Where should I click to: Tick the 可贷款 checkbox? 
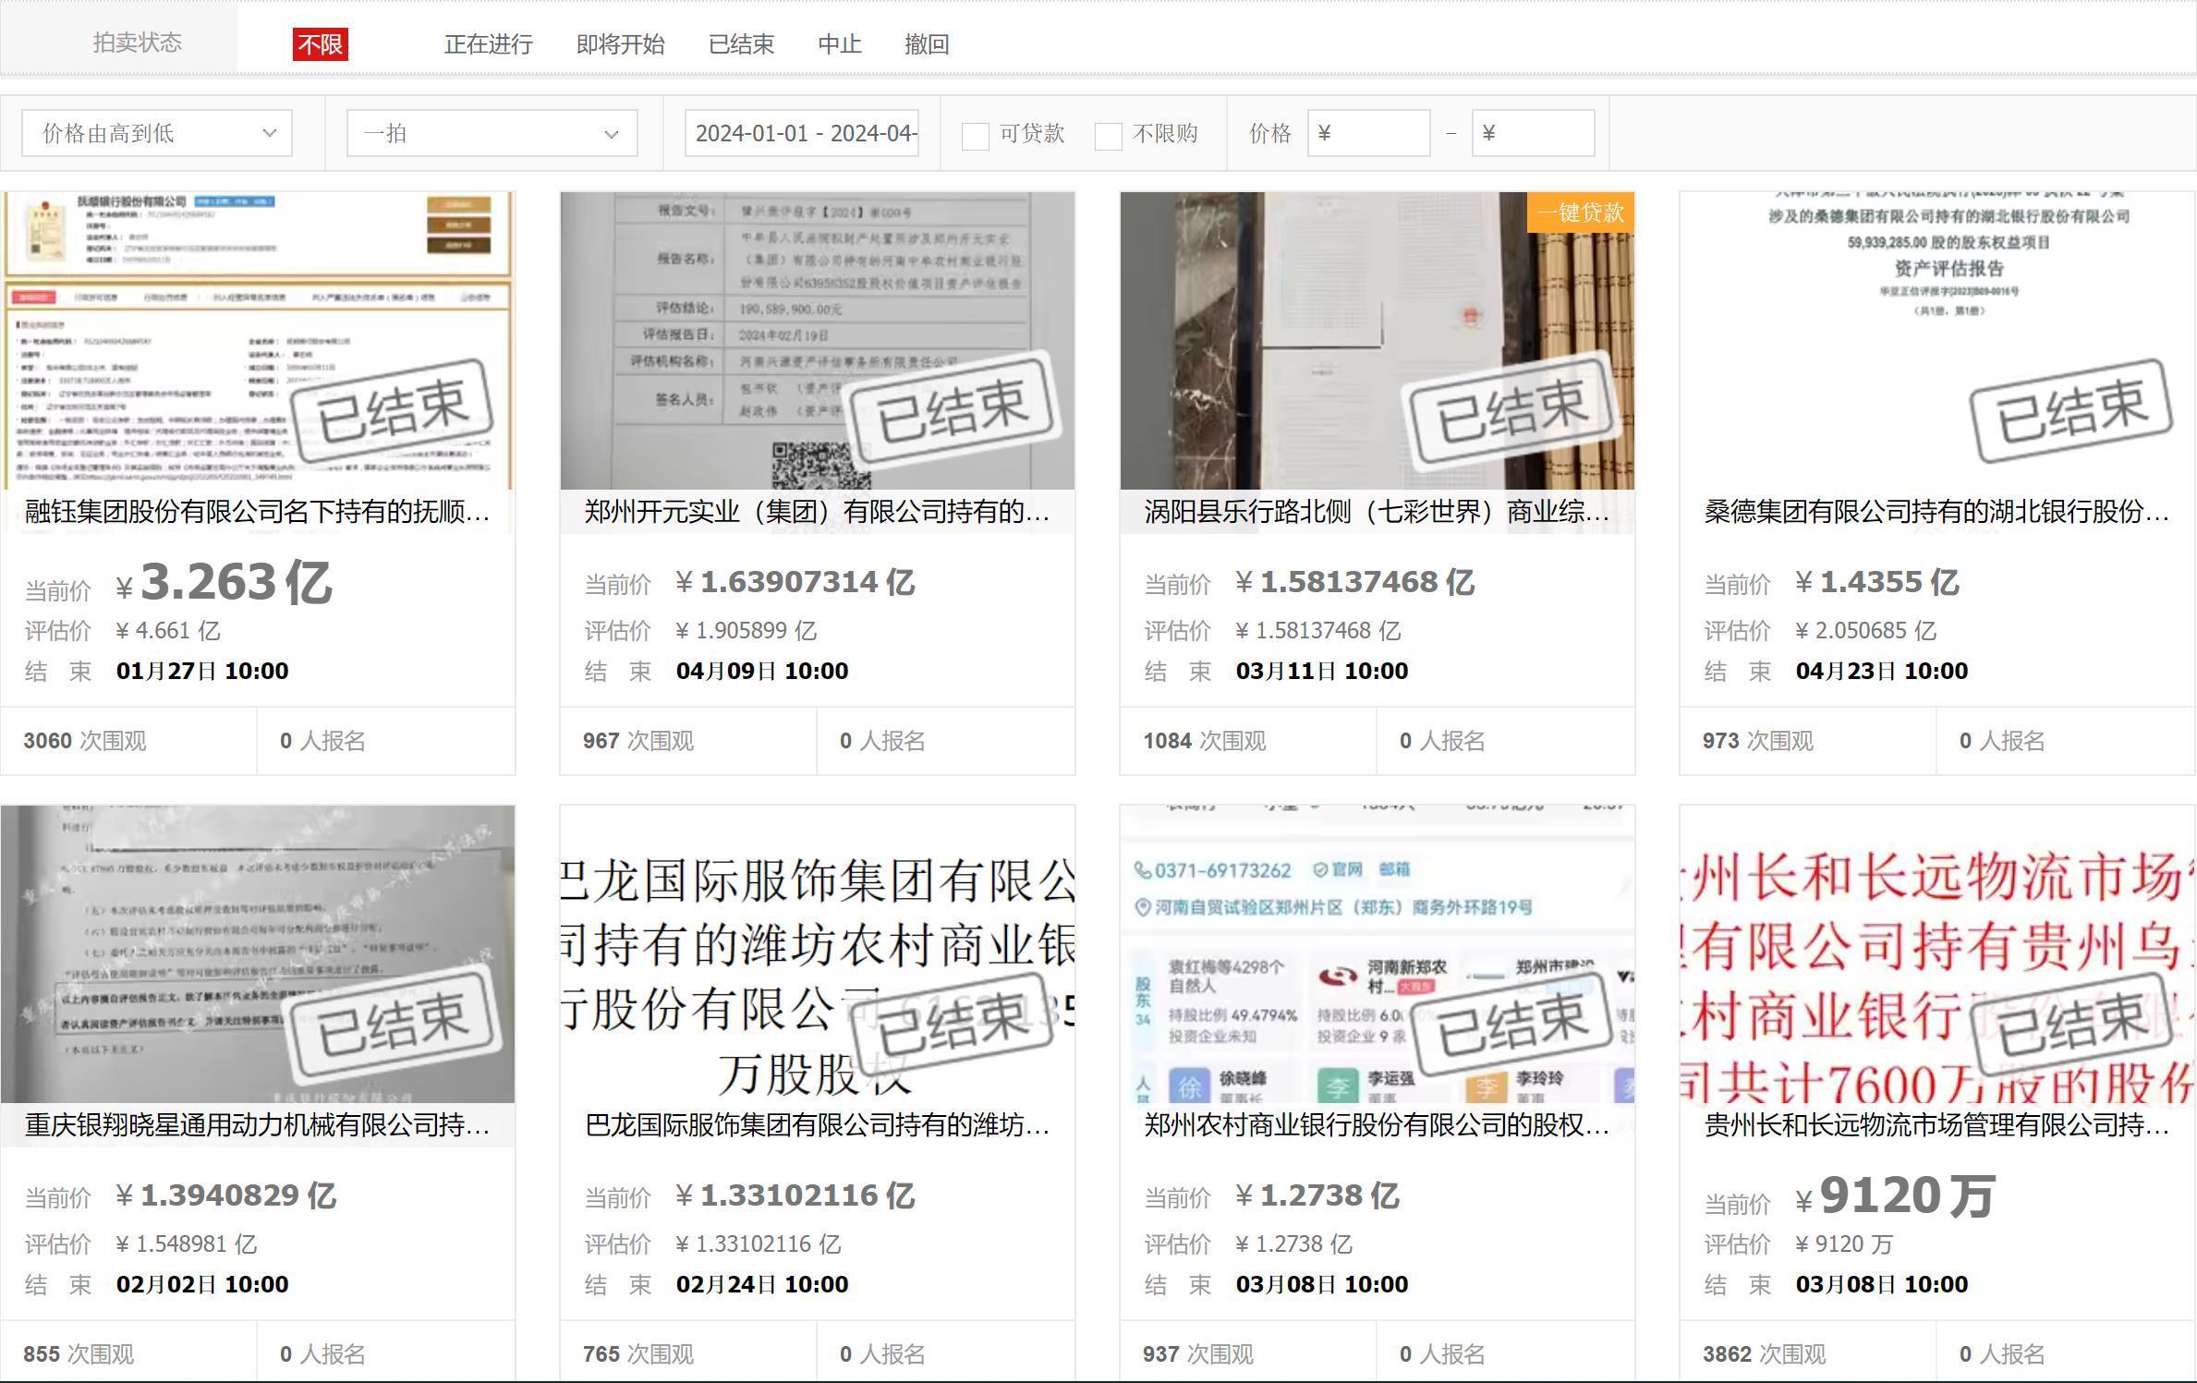tap(976, 135)
